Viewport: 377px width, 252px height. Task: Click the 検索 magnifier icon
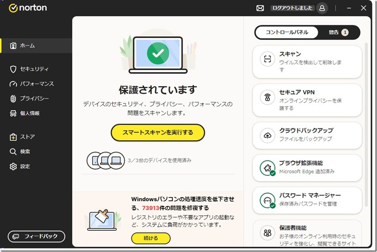(13, 152)
